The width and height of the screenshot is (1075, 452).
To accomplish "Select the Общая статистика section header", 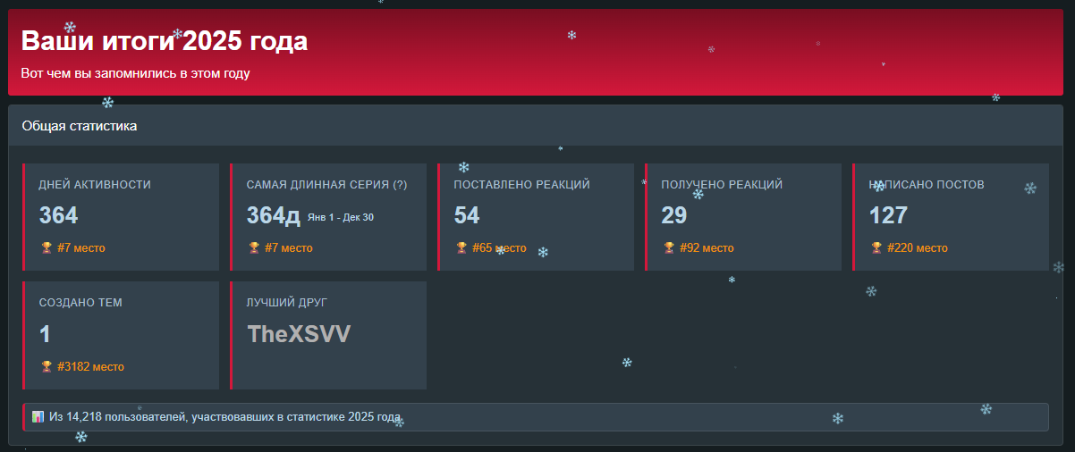I will click(80, 126).
